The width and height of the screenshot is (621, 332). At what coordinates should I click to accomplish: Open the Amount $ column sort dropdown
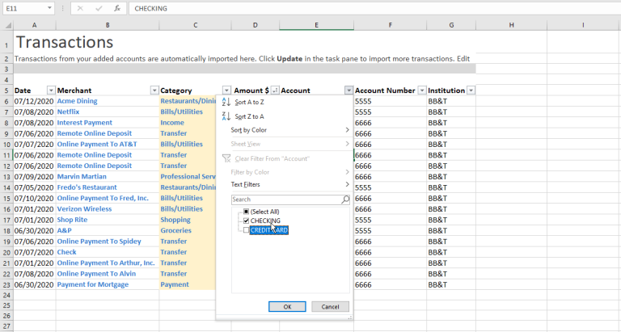point(274,90)
